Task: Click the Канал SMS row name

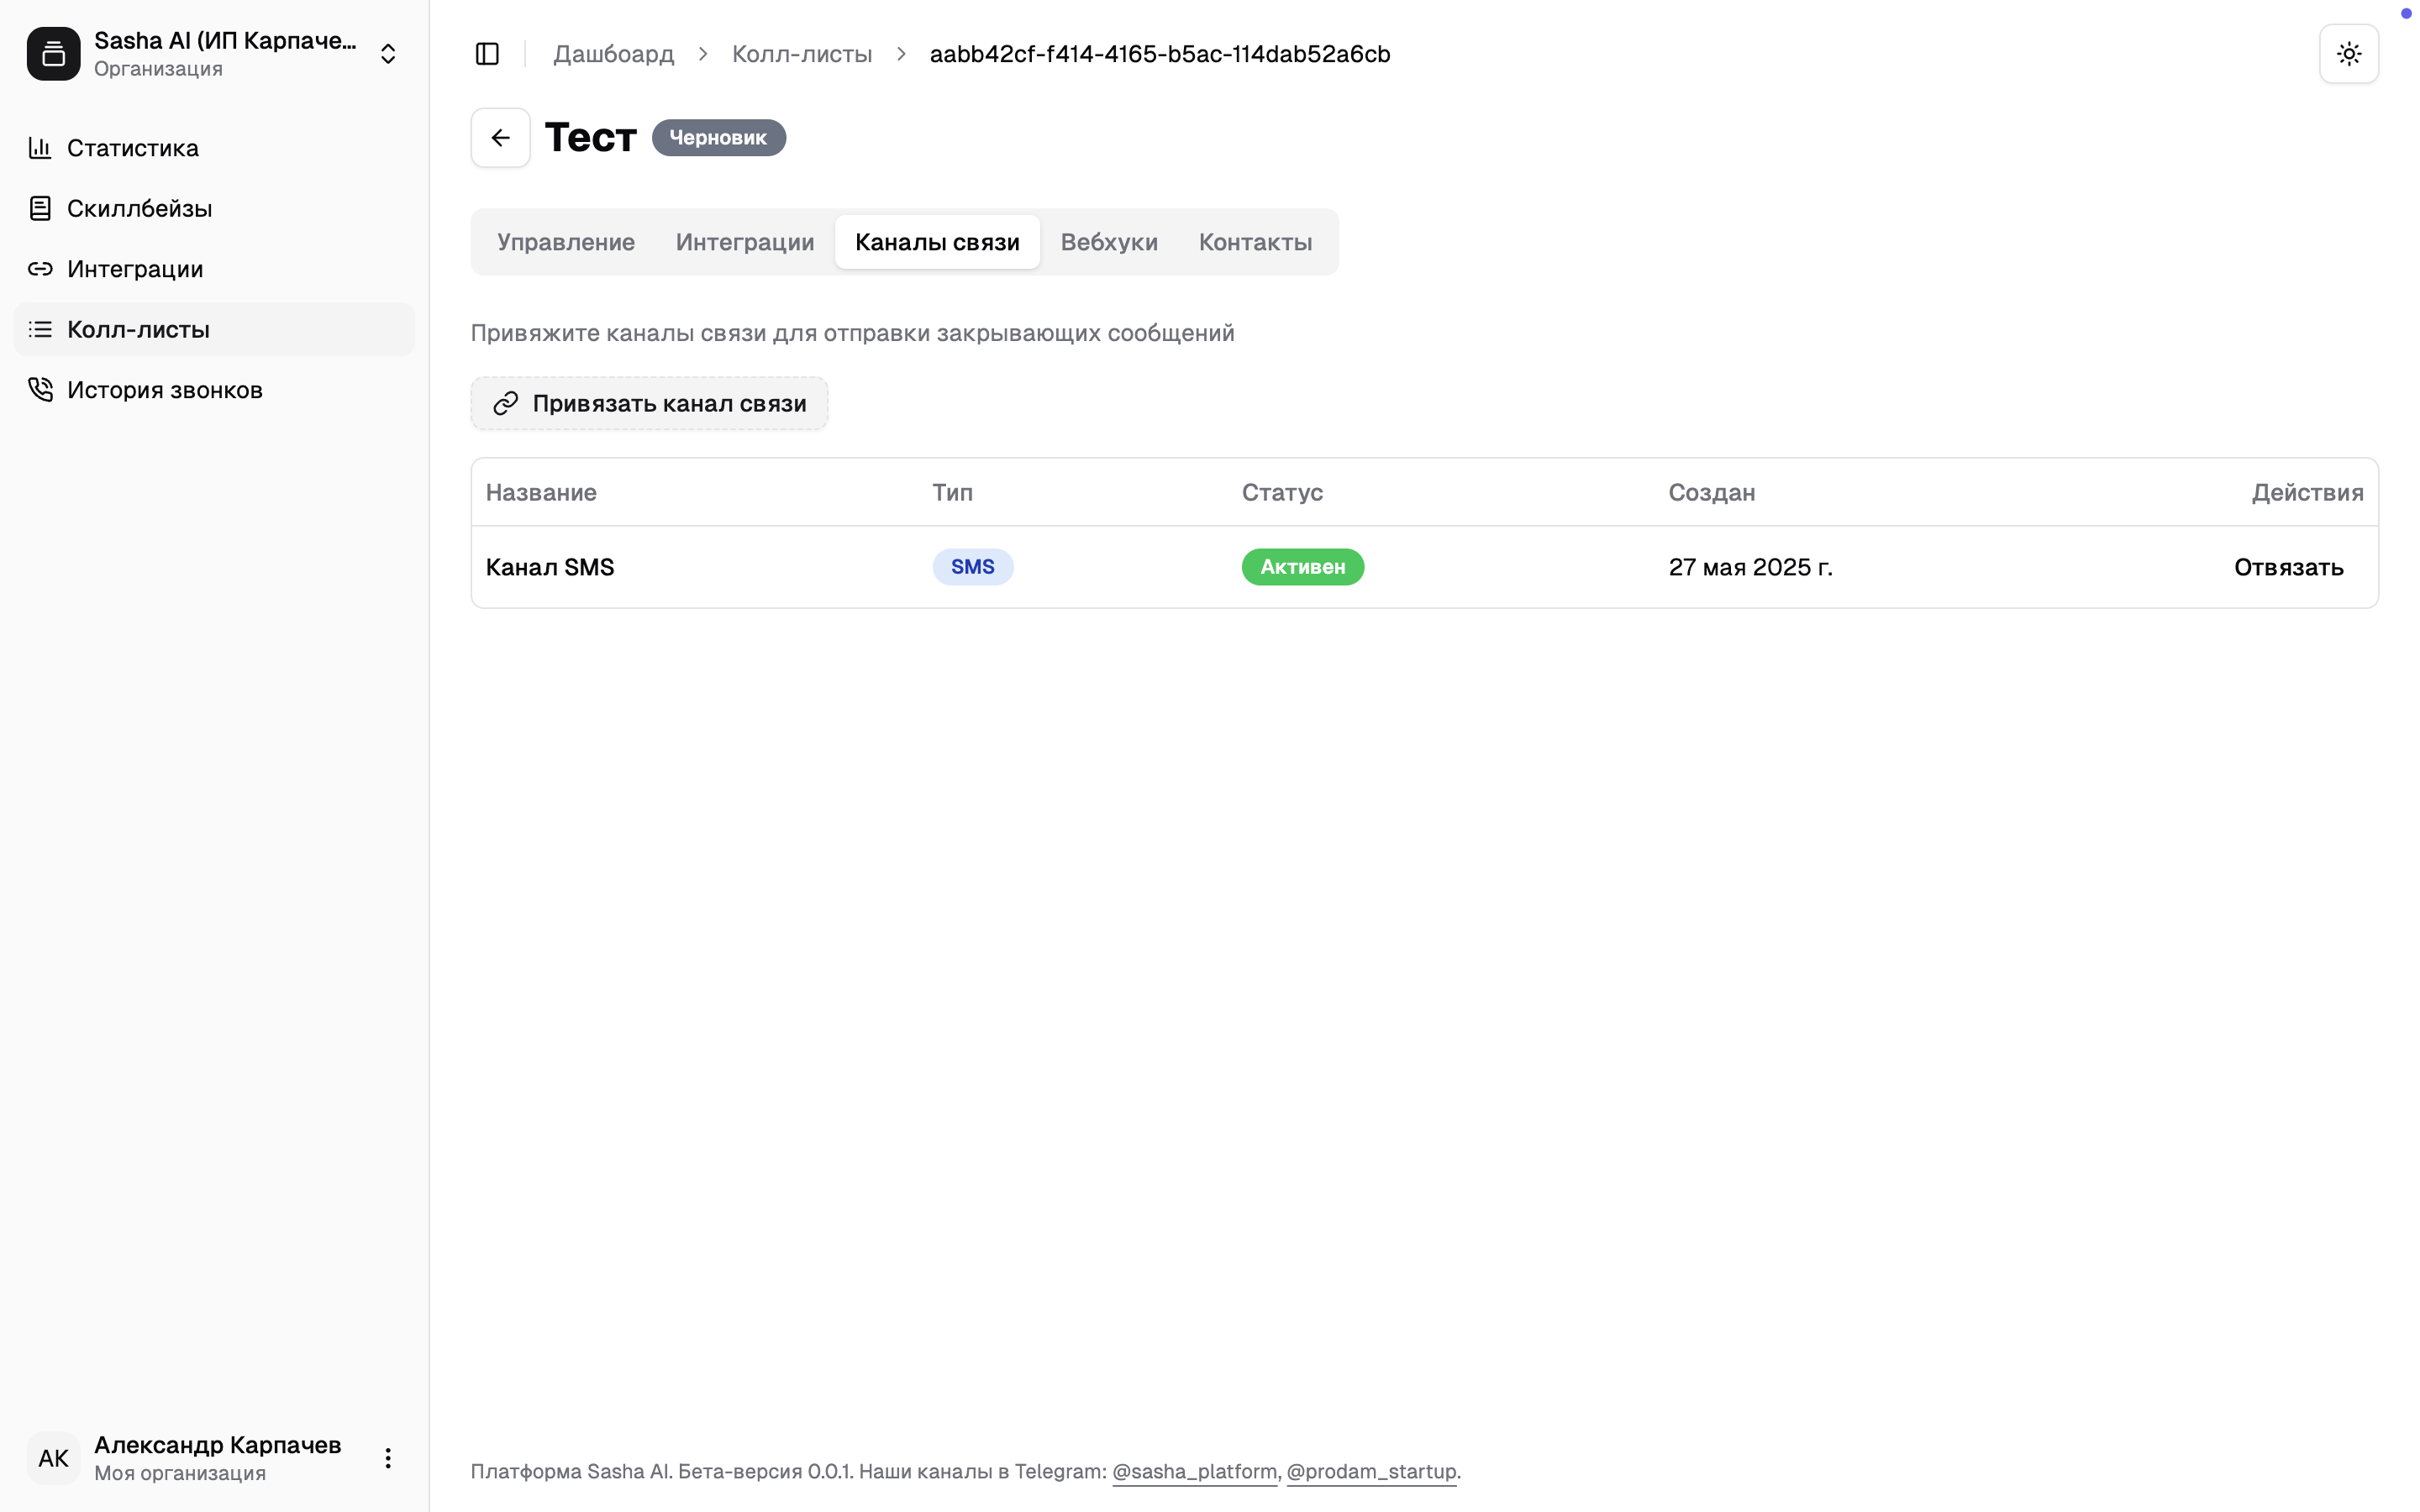Action: click(550, 567)
